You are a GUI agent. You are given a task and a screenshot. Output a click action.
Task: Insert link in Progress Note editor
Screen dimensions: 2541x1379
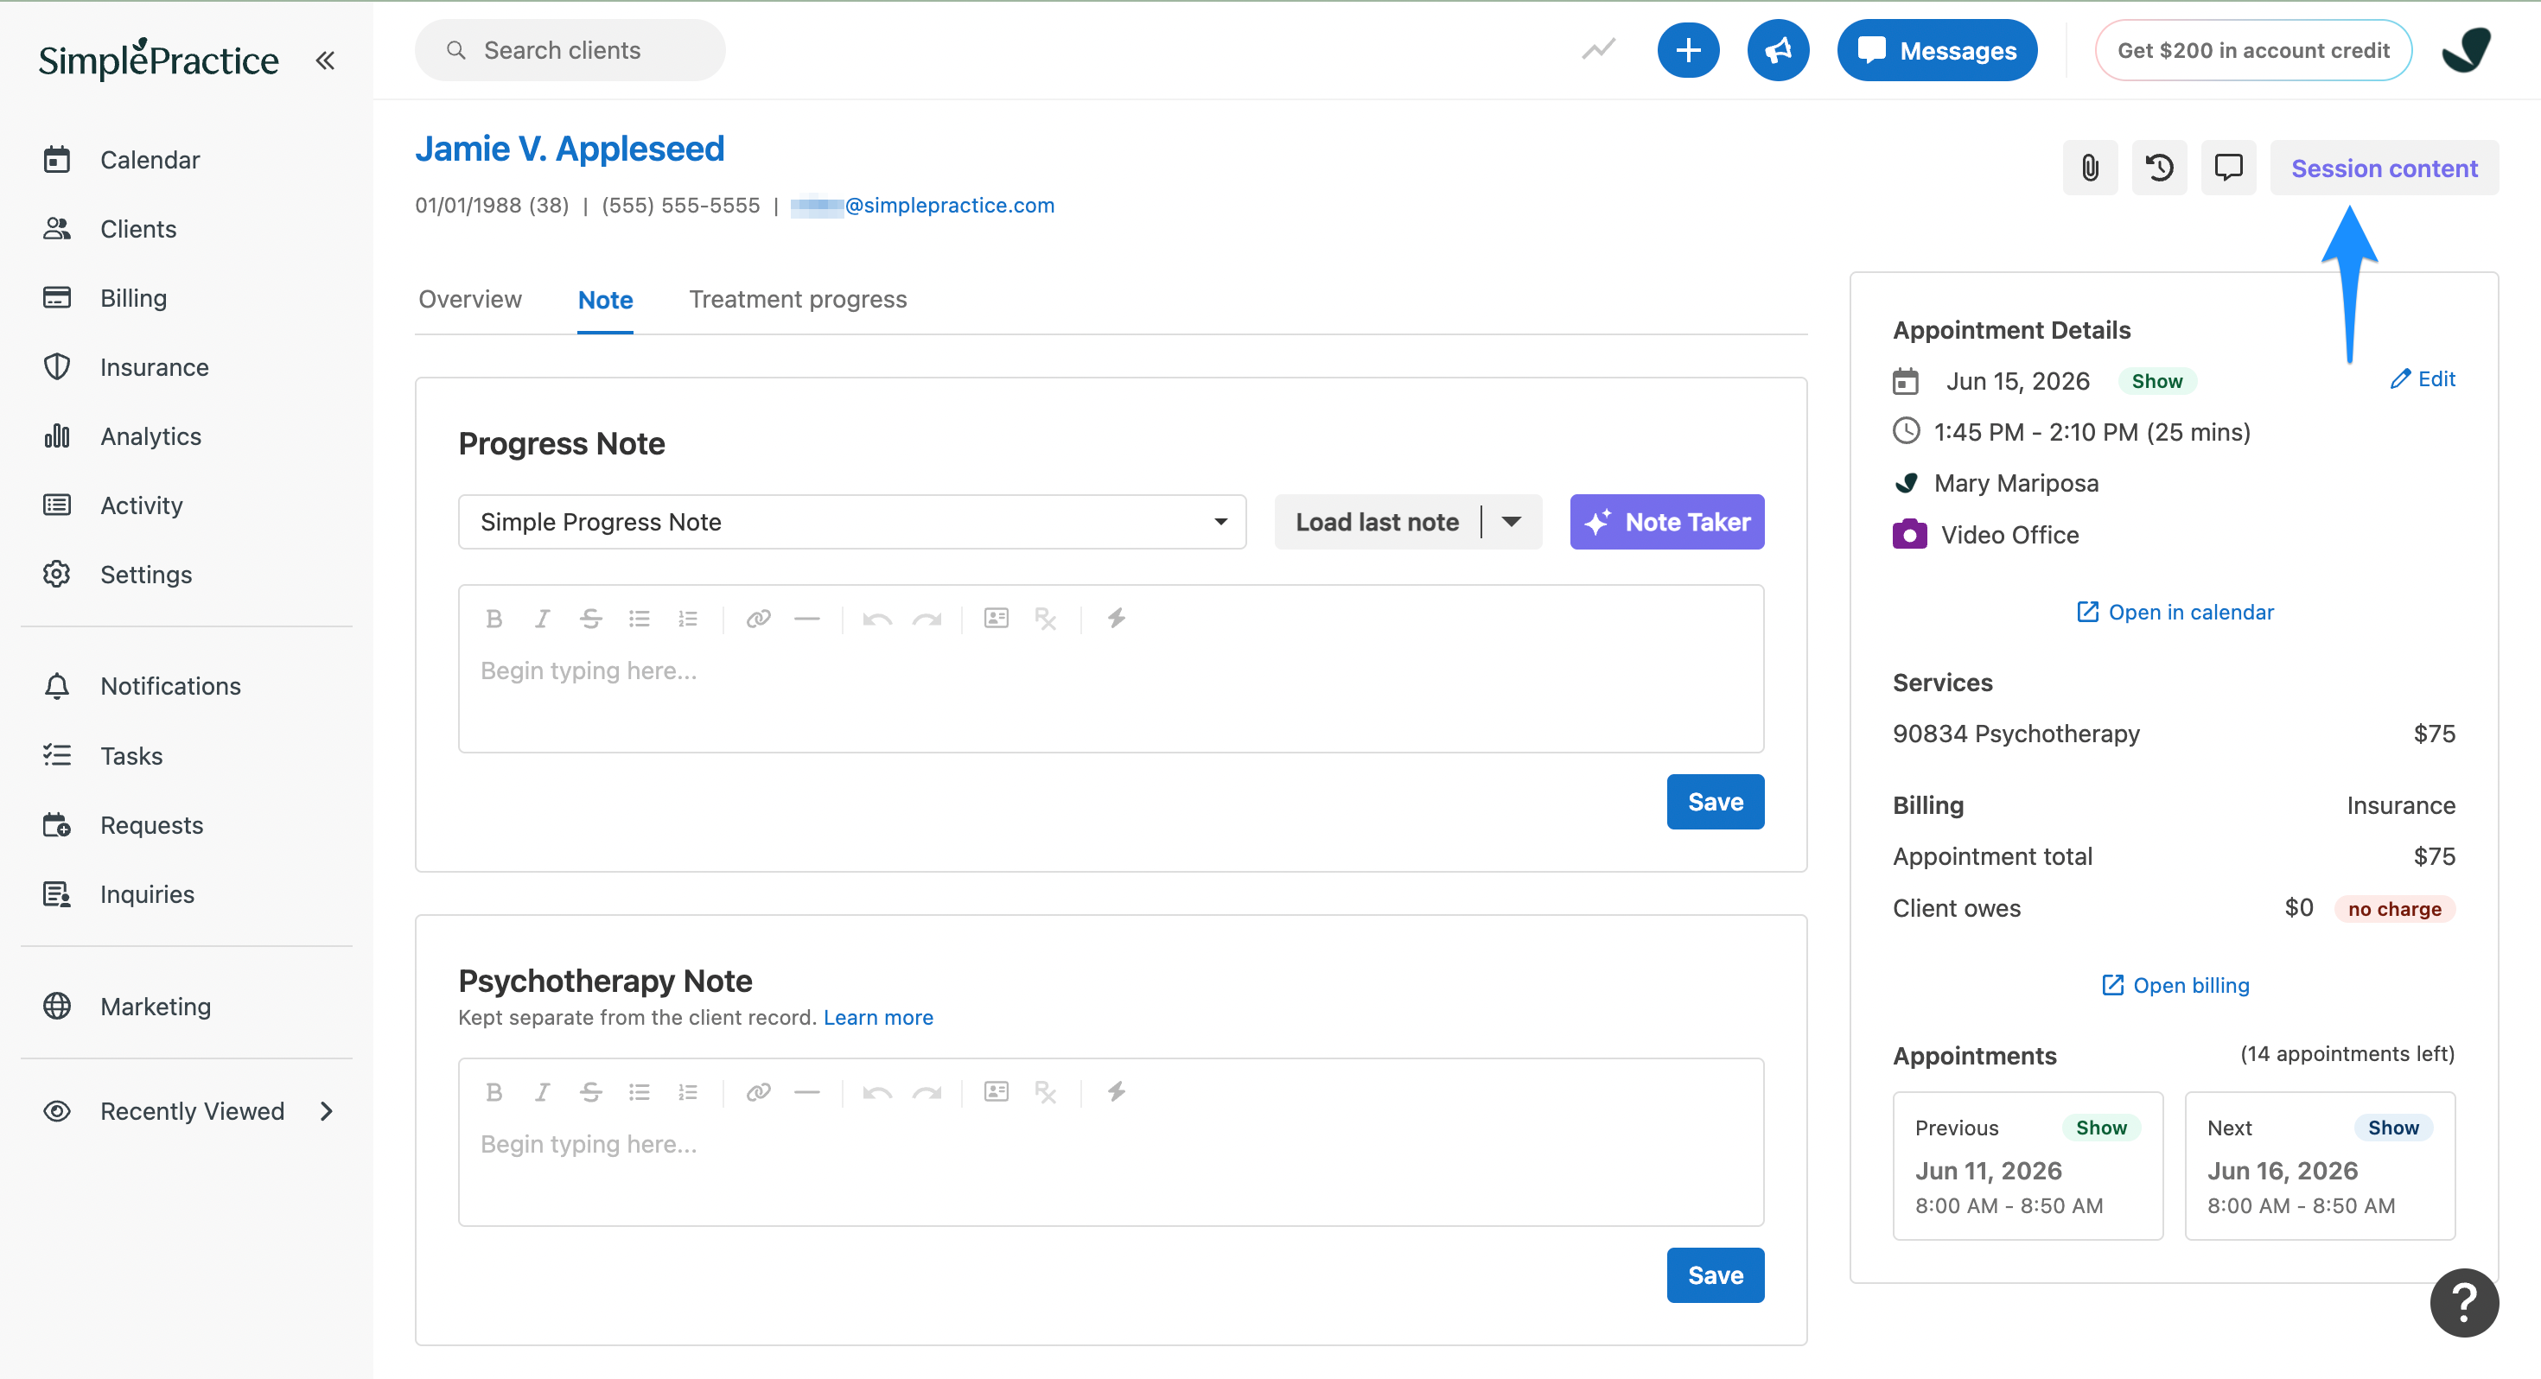point(758,619)
